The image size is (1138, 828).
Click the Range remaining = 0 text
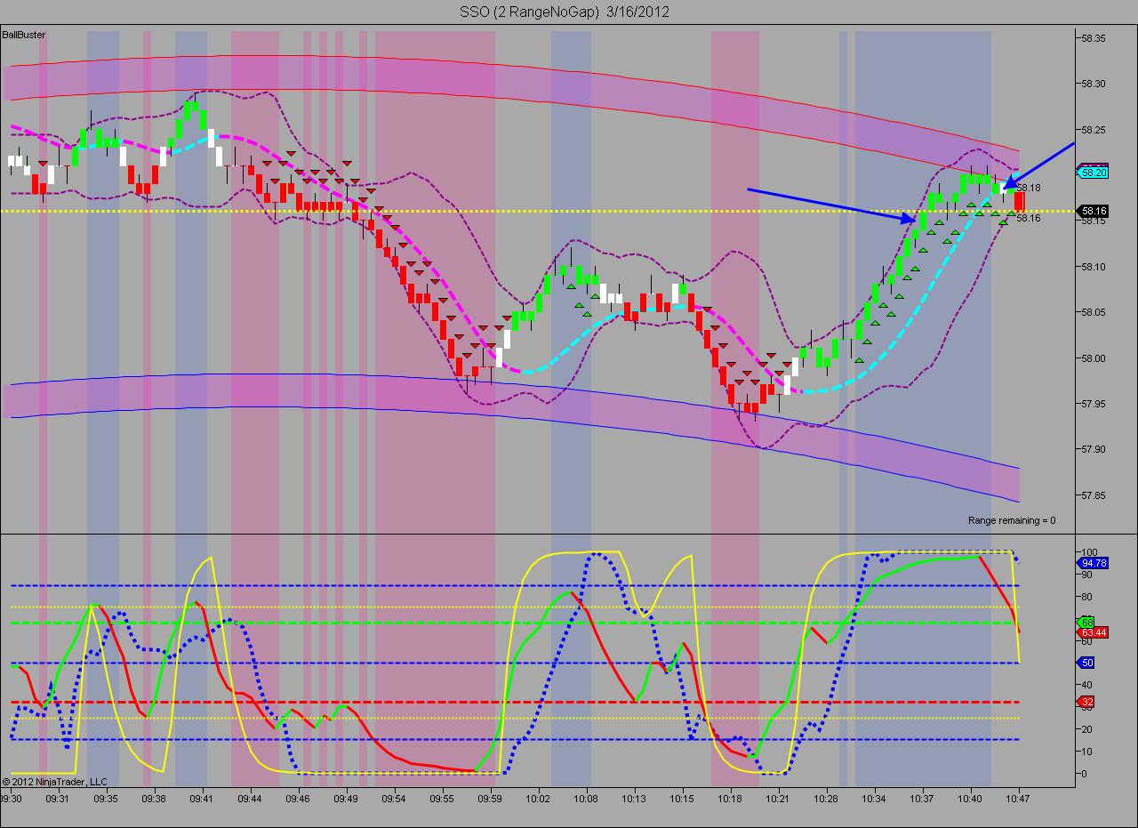click(x=1012, y=520)
